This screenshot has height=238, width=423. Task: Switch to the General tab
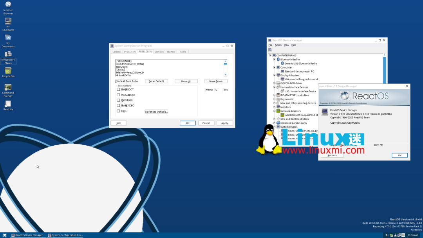click(117, 52)
